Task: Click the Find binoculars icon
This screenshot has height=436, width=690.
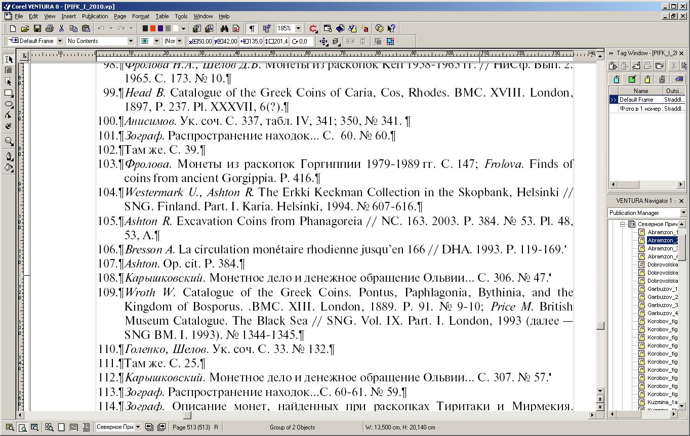Action: pos(225,29)
